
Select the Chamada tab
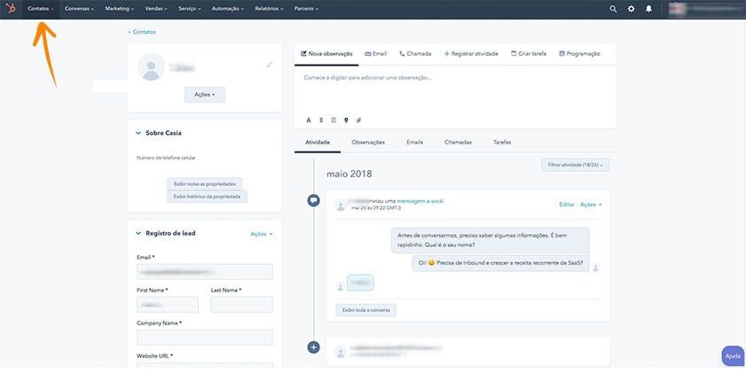[415, 54]
